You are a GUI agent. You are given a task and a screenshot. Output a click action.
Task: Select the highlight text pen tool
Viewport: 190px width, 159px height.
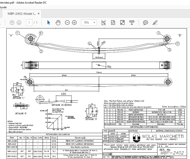point(155,22)
